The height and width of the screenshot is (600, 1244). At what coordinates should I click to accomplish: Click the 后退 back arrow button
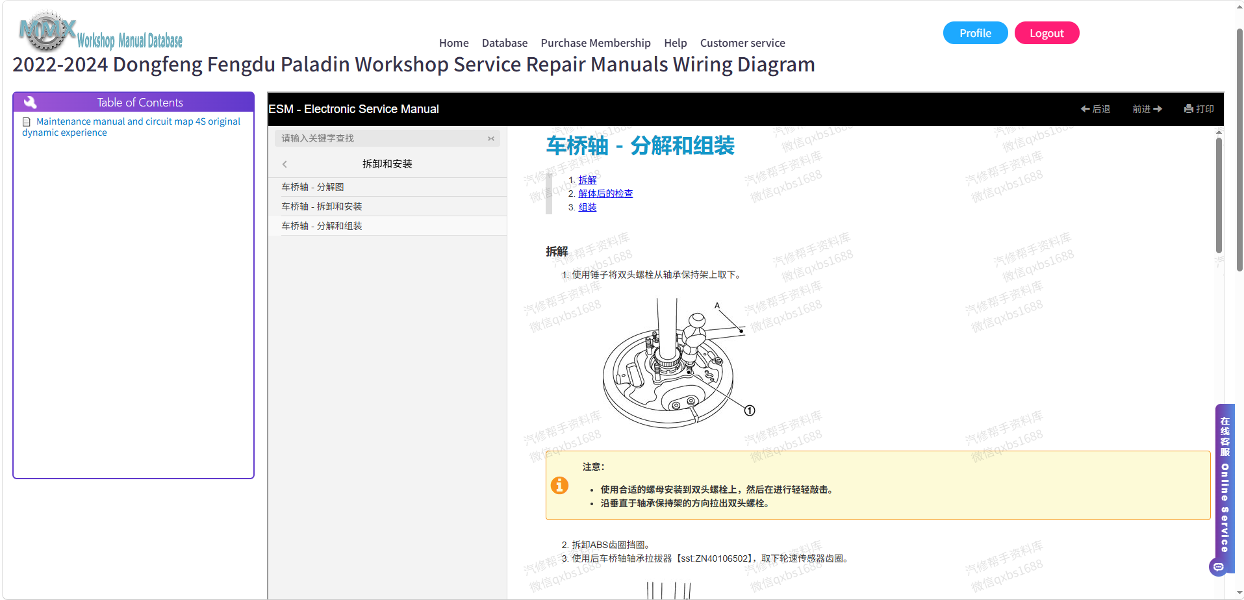[x=1095, y=109]
